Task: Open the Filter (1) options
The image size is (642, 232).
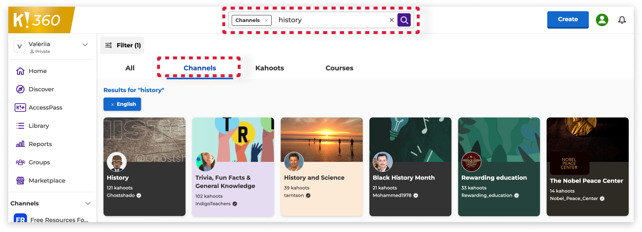Action: [x=122, y=45]
